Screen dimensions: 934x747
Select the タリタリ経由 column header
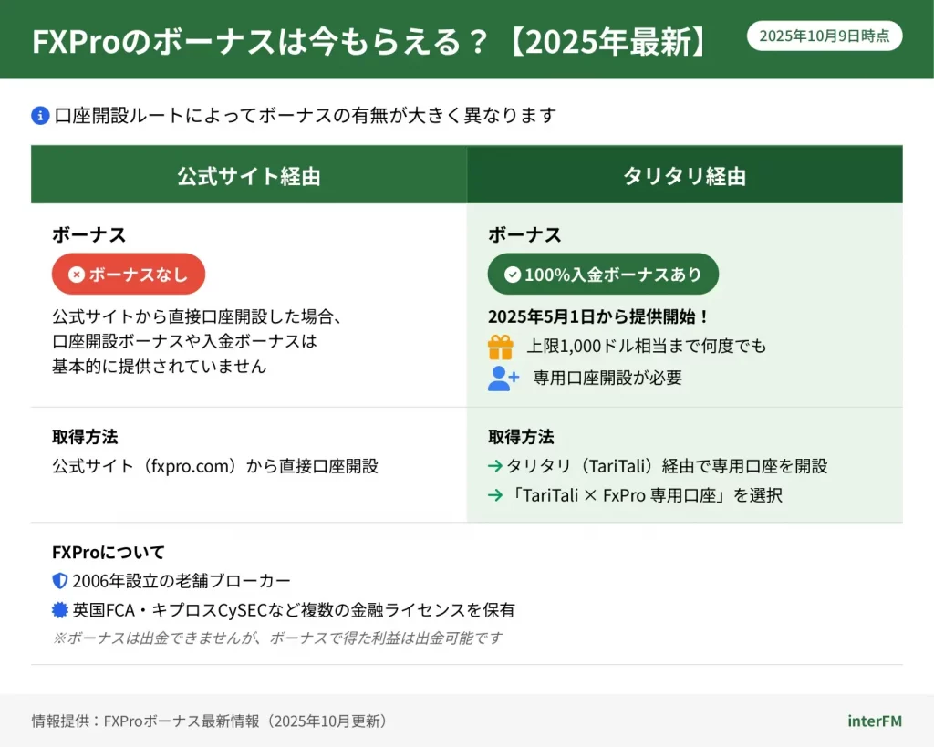(x=684, y=176)
